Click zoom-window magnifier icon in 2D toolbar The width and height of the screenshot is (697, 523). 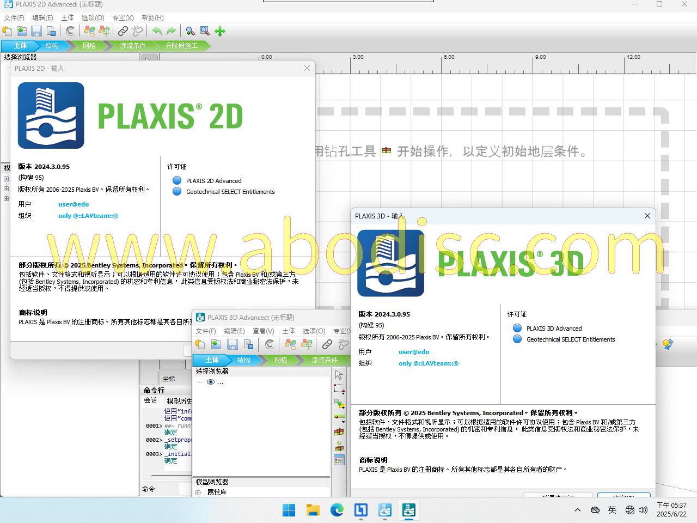[205, 31]
